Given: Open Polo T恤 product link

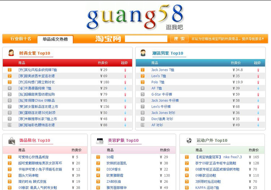Looking at the screenshot, I should coord(158,82).
